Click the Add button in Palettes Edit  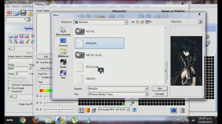pyautogui.click(x=44, y=56)
